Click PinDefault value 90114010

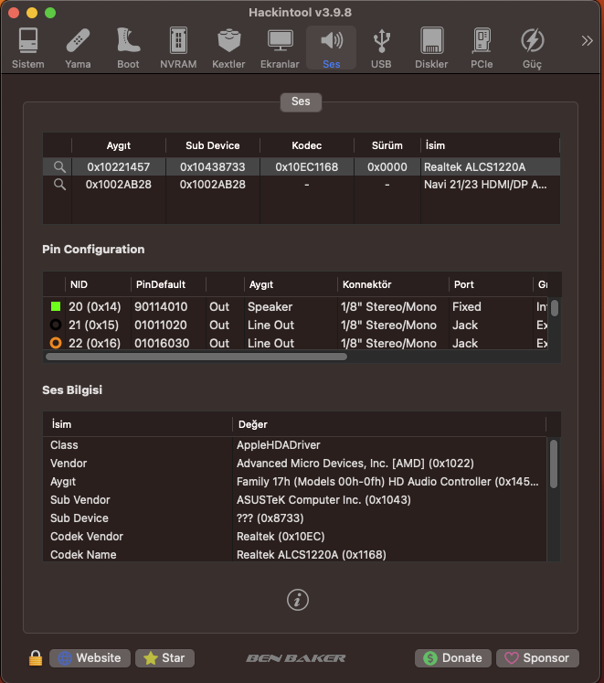click(x=161, y=306)
